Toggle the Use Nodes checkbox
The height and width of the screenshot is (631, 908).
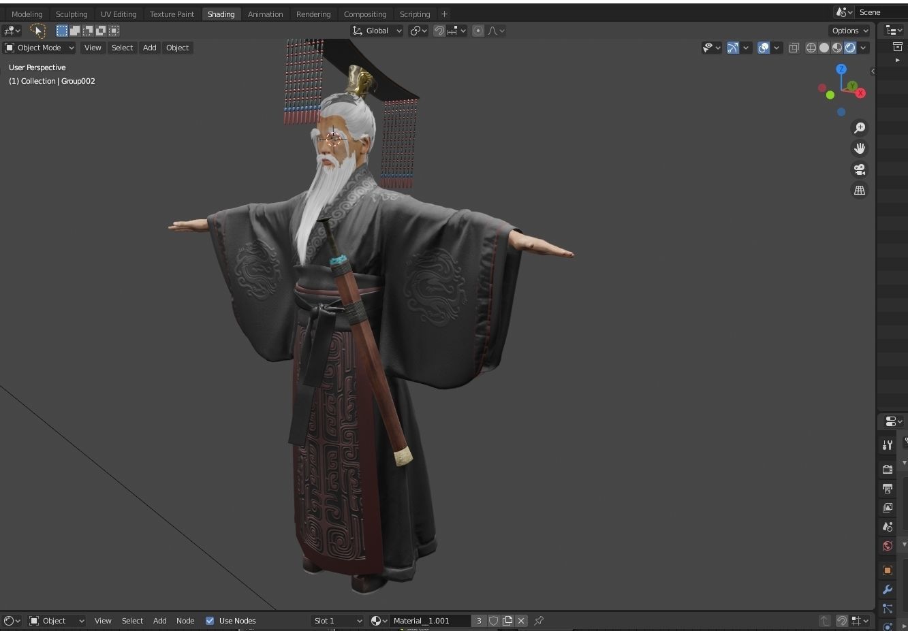pos(210,621)
